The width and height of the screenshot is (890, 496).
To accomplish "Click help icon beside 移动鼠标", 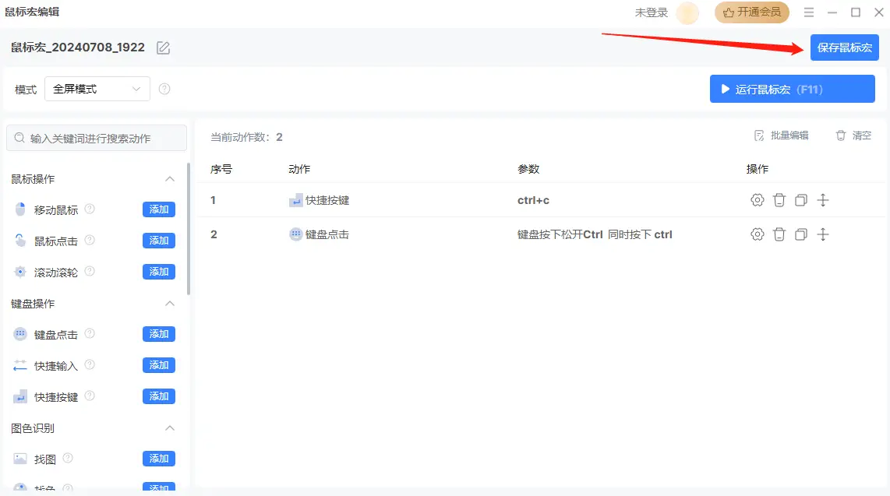I will pyautogui.click(x=90, y=209).
